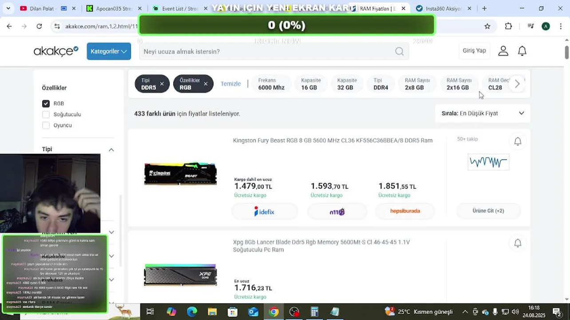Apply the RAM Sayısı 2x8 GB filter

[x=417, y=84]
